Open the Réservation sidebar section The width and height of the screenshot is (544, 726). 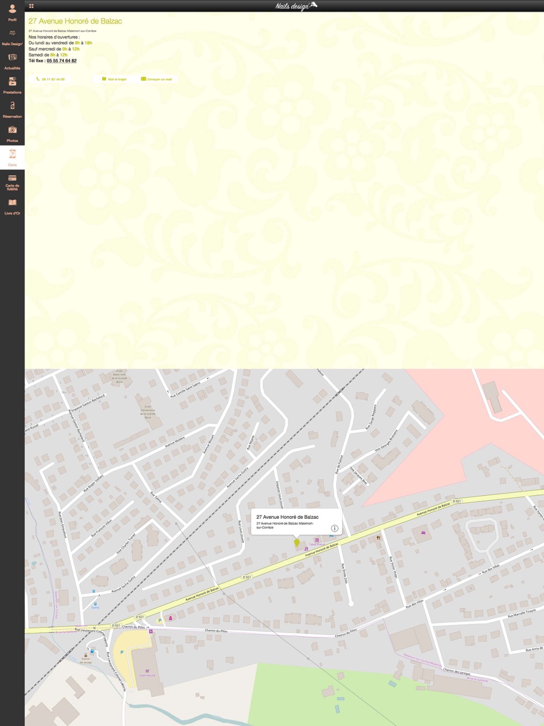[x=12, y=109]
